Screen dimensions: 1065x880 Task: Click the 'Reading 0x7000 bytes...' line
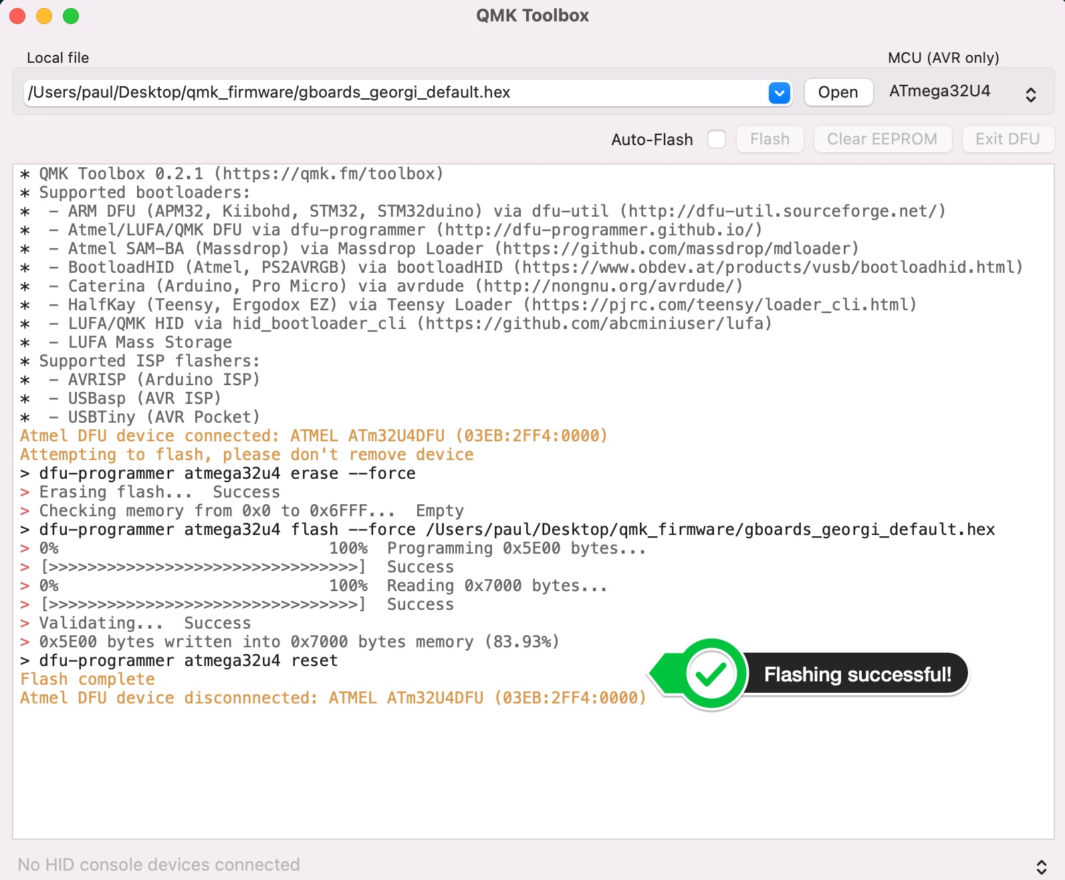(314, 586)
